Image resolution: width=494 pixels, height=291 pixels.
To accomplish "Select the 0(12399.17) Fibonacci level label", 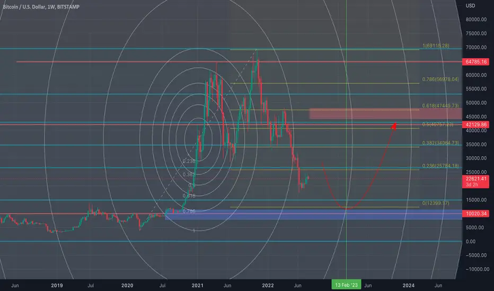I will (436, 203).
